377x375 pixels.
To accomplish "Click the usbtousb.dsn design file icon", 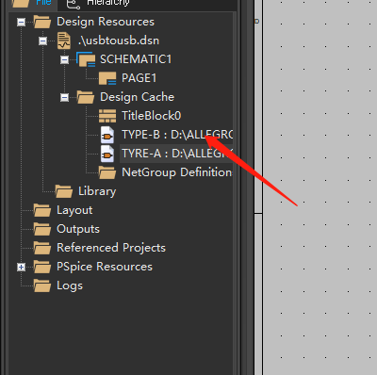I will tap(64, 41).
